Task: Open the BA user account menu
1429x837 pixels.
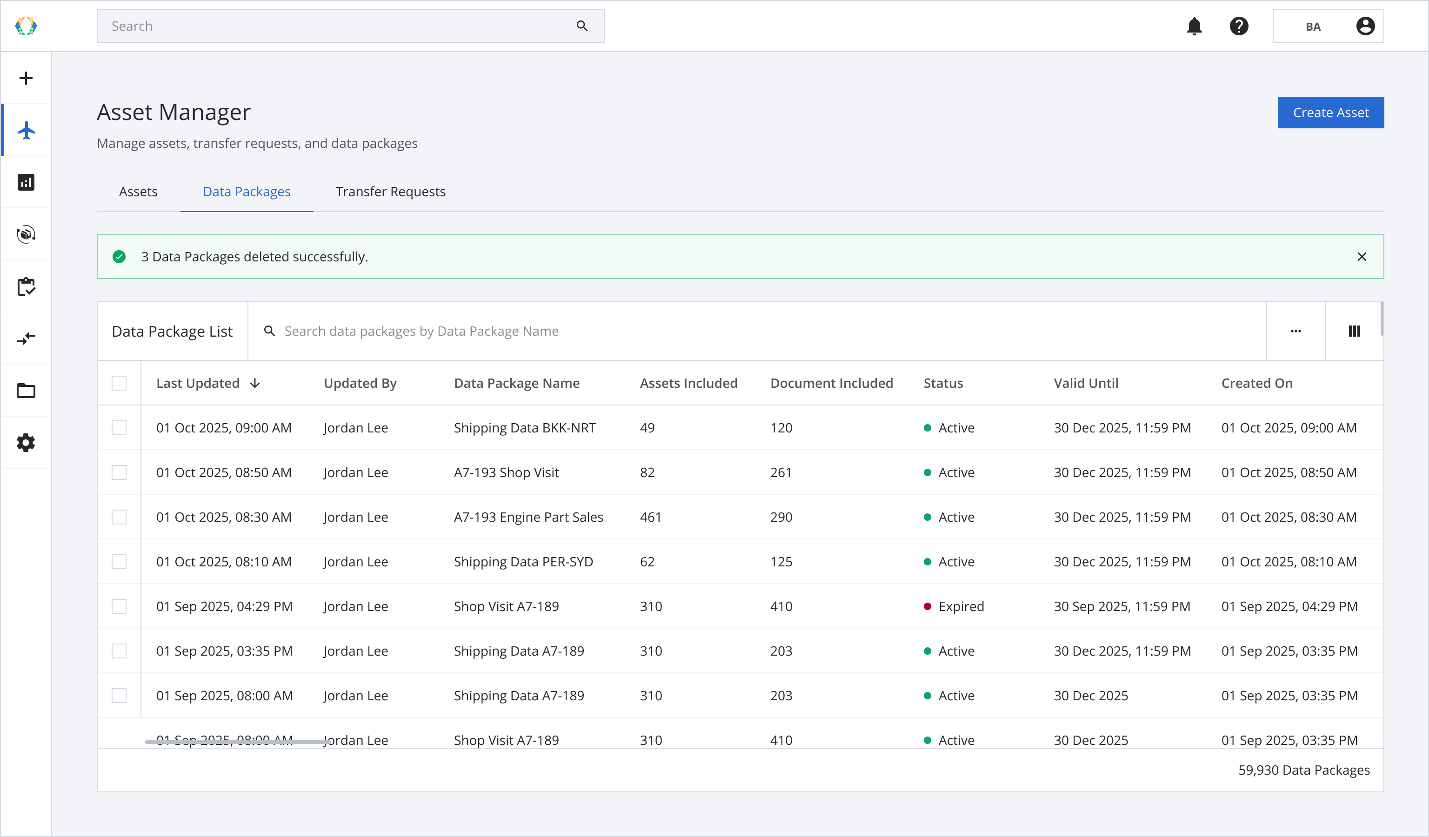Action: [x=1328, y=26]
